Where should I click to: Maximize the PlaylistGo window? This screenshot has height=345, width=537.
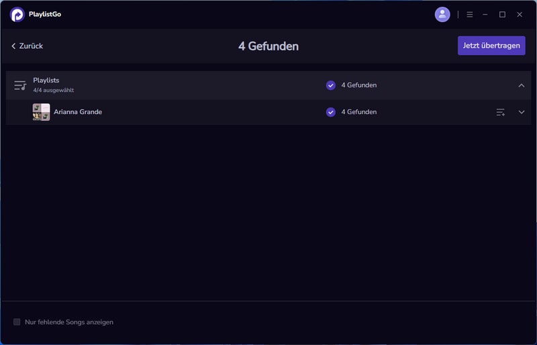(502, 14)
